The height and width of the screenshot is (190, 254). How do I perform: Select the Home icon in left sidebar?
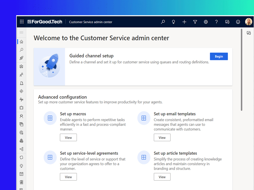(22, 41)
